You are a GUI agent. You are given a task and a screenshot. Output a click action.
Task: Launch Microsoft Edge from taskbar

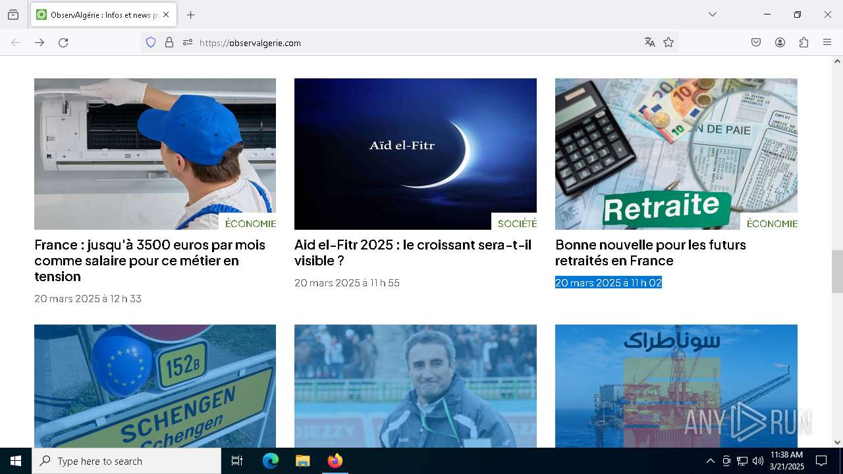coord(271,461)
